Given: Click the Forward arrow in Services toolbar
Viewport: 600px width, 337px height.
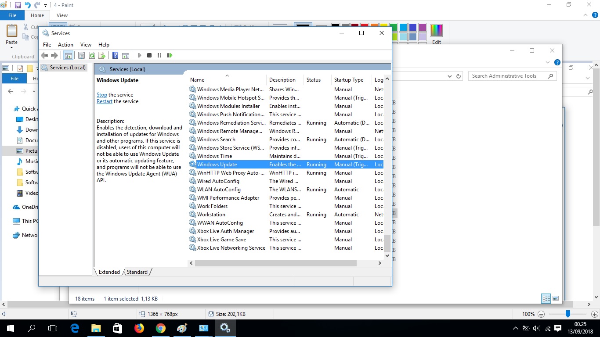Looking at the screenshot, I should pos(54,55).
